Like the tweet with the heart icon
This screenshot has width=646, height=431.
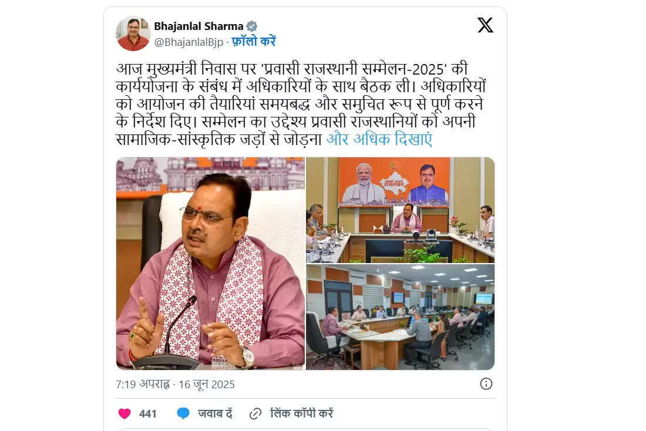pyautogui.click(x=125, y=413)
